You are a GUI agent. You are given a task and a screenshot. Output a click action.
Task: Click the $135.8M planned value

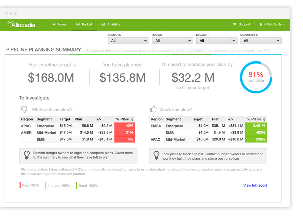pos(122,78)
